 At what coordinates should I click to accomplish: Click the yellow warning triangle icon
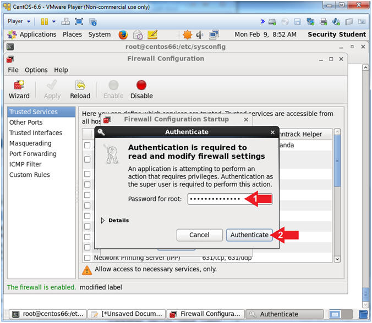[x=87, y=270]
